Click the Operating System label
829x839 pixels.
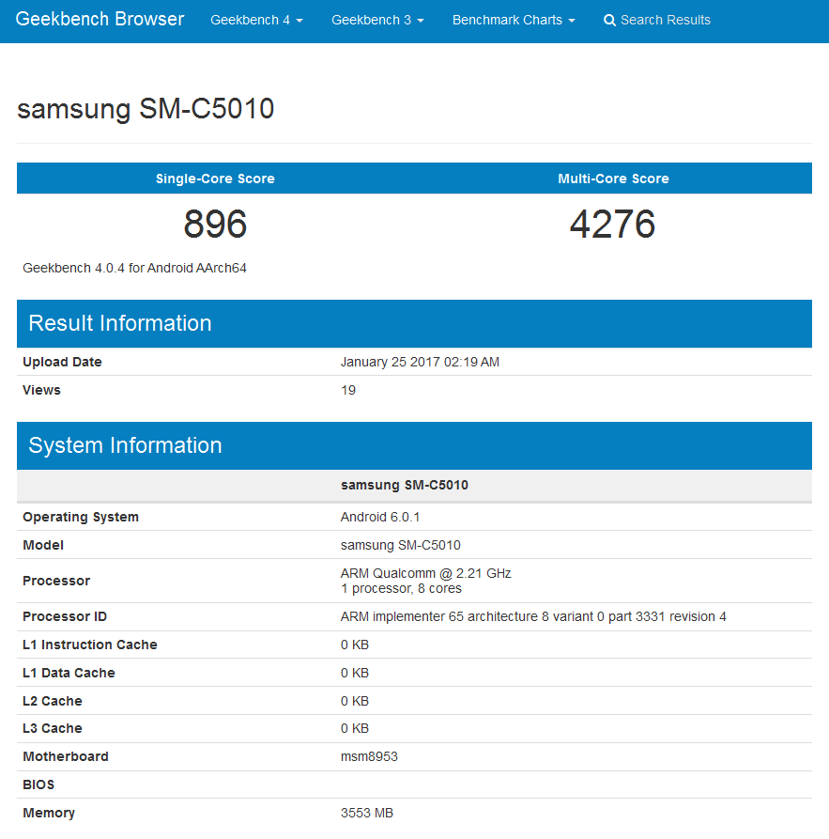(x=81, y=517)
